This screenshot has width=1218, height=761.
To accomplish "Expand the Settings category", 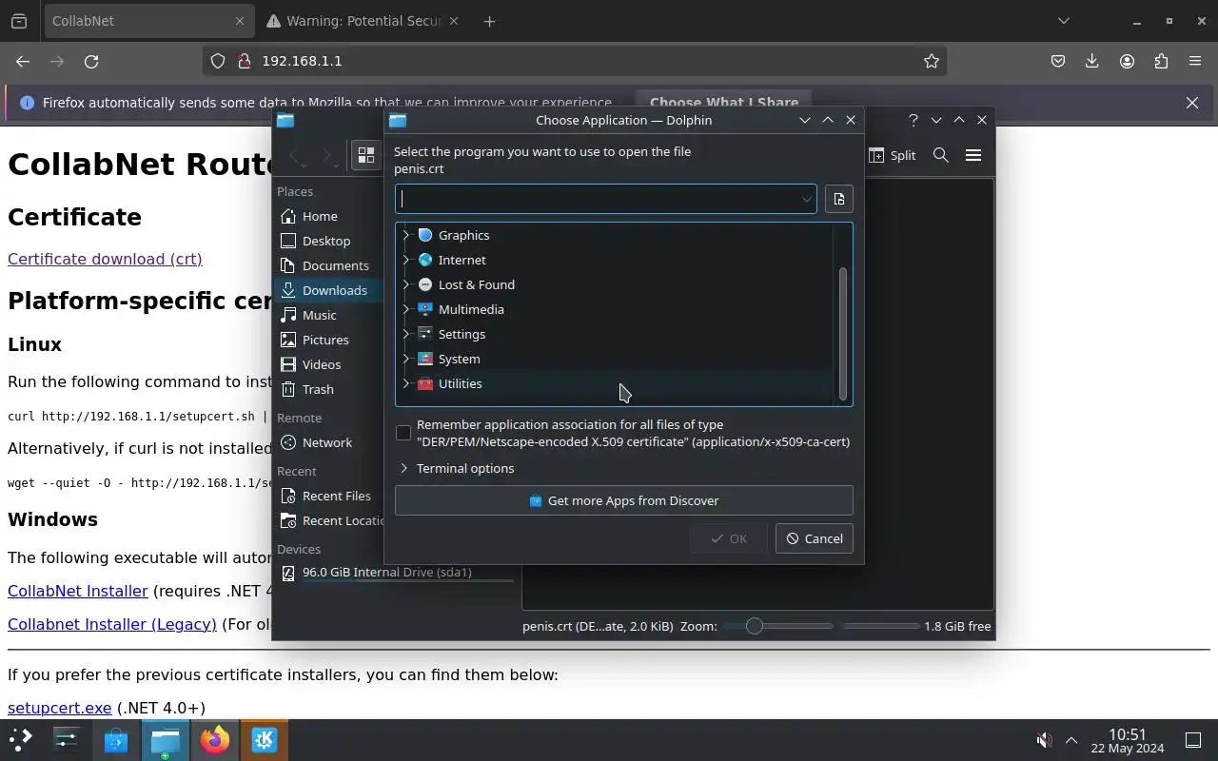I will point(405,334).
